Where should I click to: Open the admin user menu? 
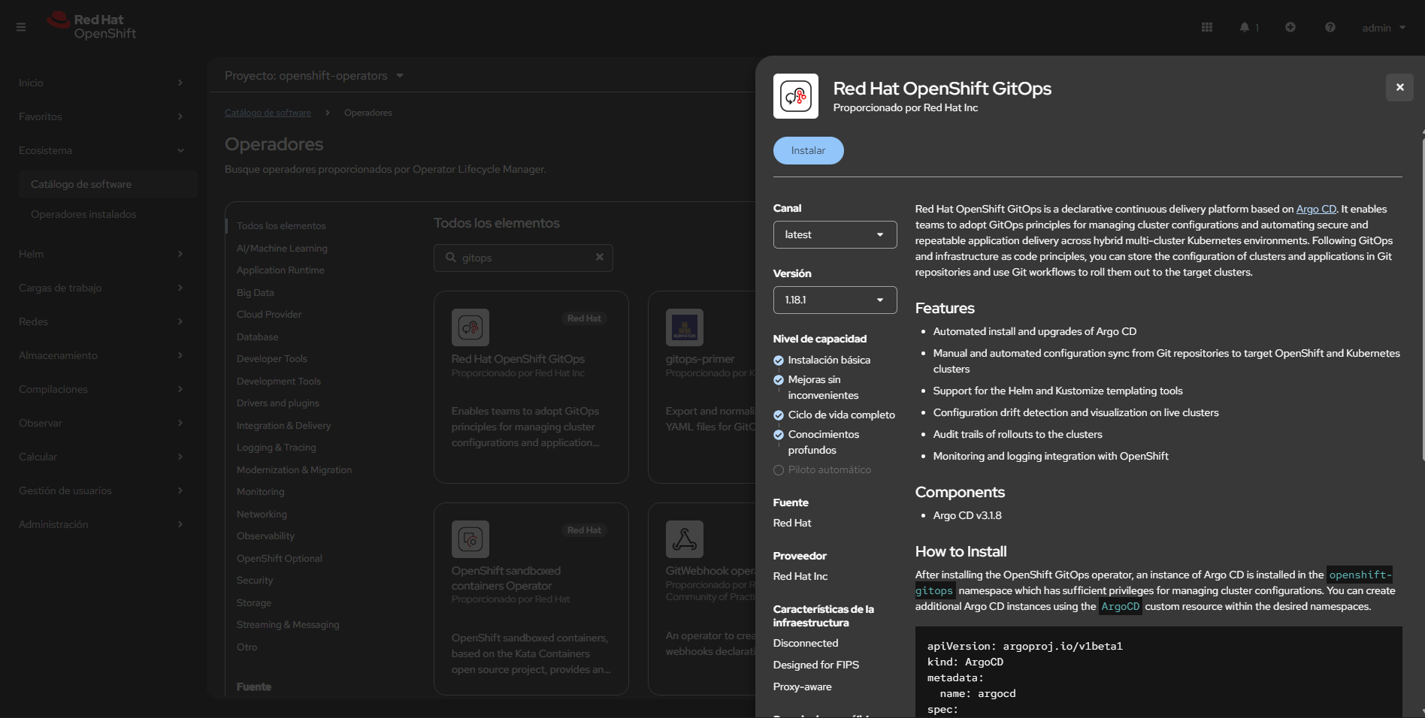tap(1383, 27)
